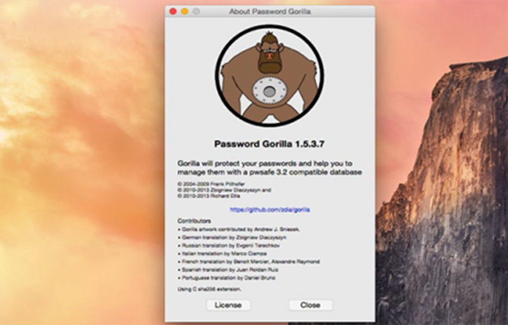Click the 'Gorilla will protect your passwords' description
The width and height of the screenshot is (508, 325).
point(270,168)
